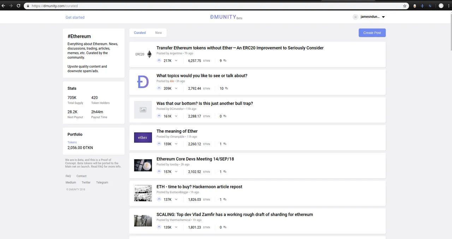Open author EustaceBagge's profile
This screenshot has width=452, height=239.
pos(179,192)
